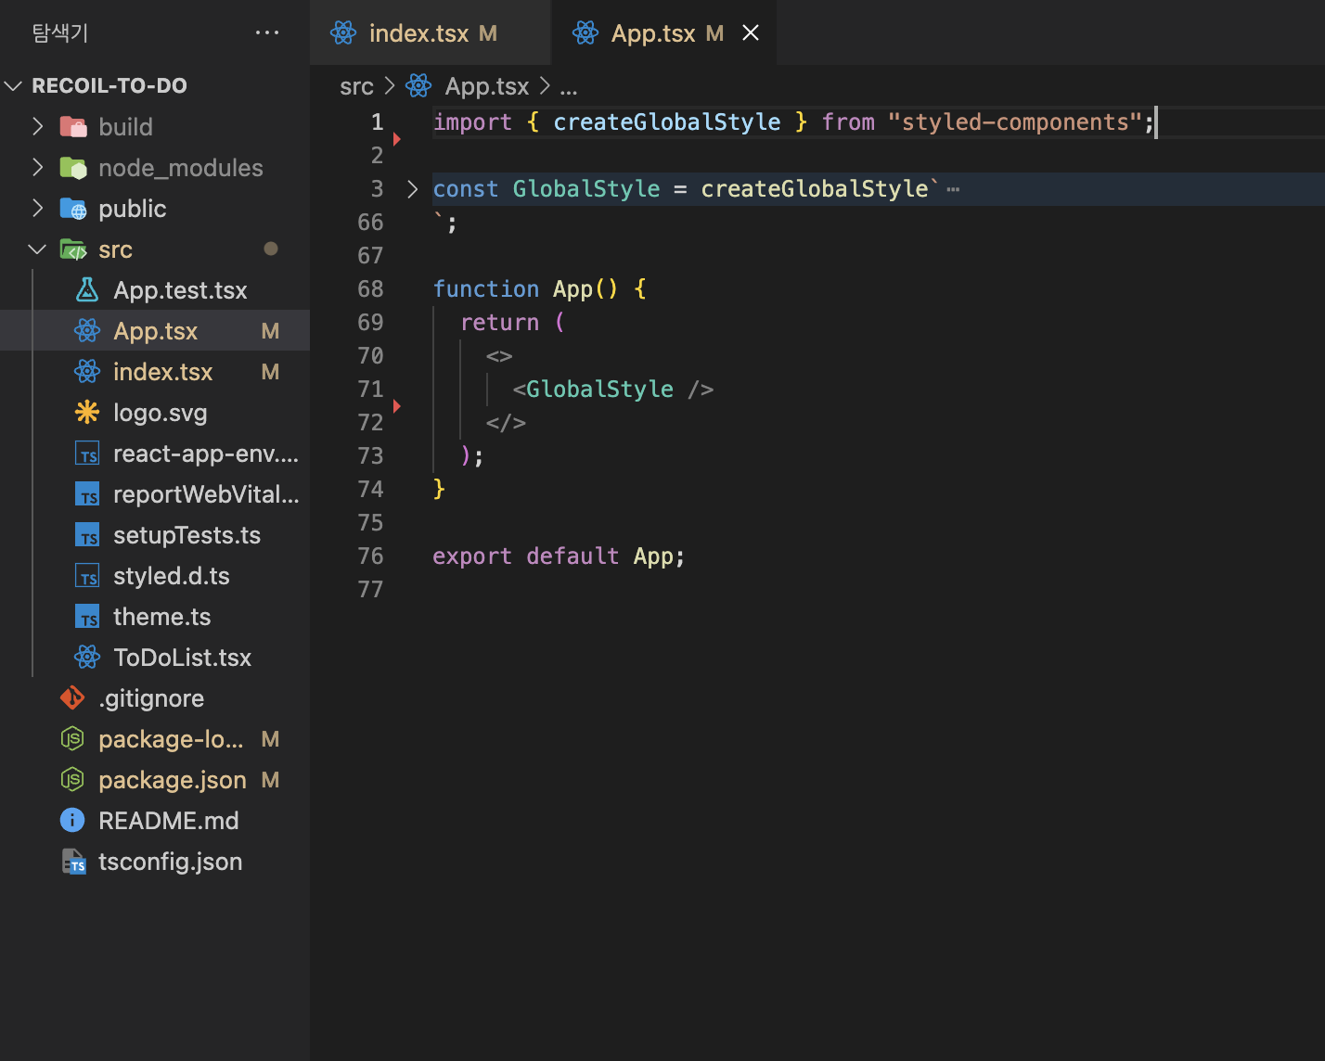Open tsconfig.json in the explorer
The height and width of the screenshot is (1061, 1325).
pos(170,862)
